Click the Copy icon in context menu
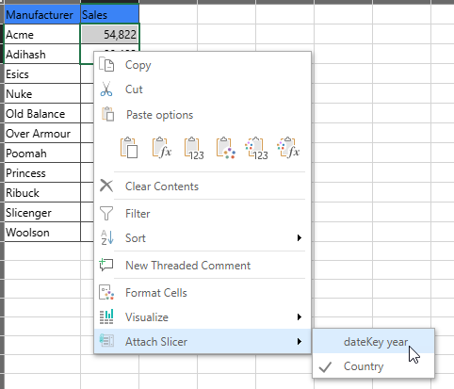The image size is (454, 389). pyautogui.click(x=106, y=65)
